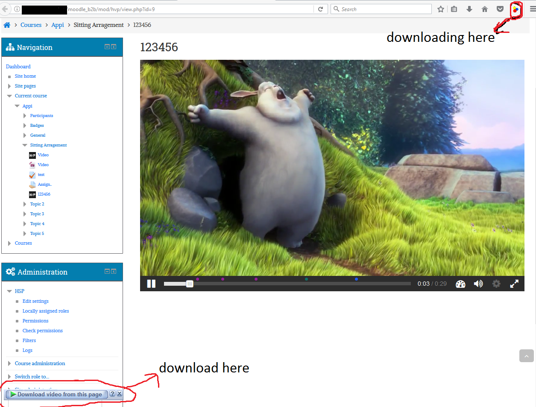This screenshot has height=407, width=536.
Task: Click the home icon in the breadcrumb
Action: [7, 25]
